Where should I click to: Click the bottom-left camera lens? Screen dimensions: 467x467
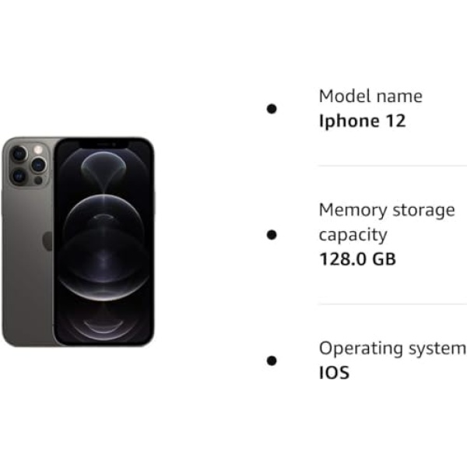click(19, 177)
